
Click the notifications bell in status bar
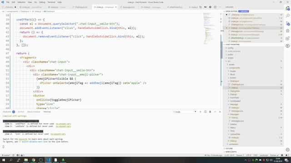tap(286, 155)
